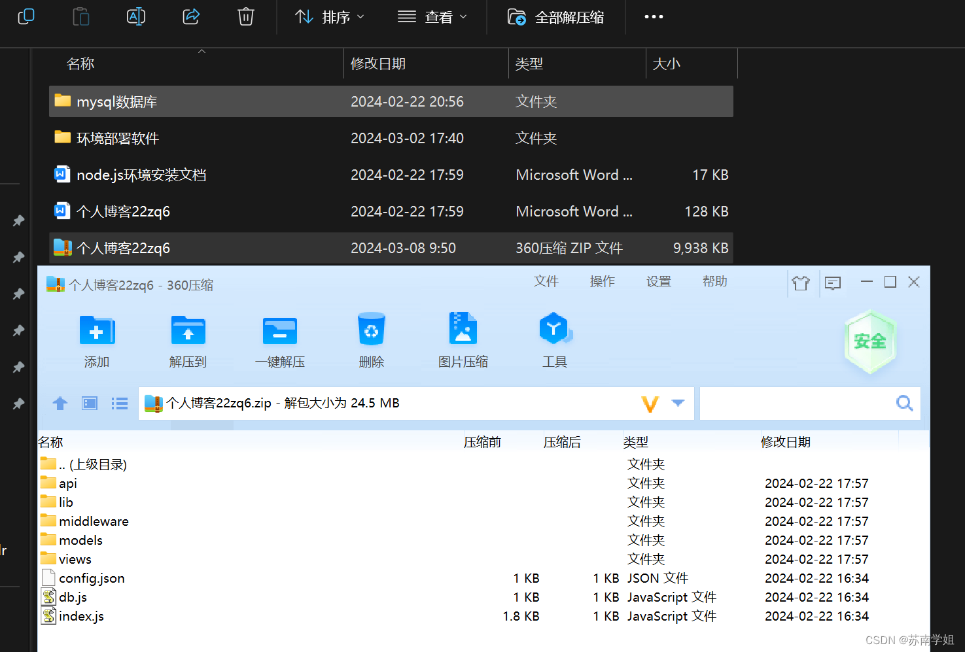Viewport: 965px width, 652px height.
Task: Click the parent directory up arrow
Action: tap(60, 403)
